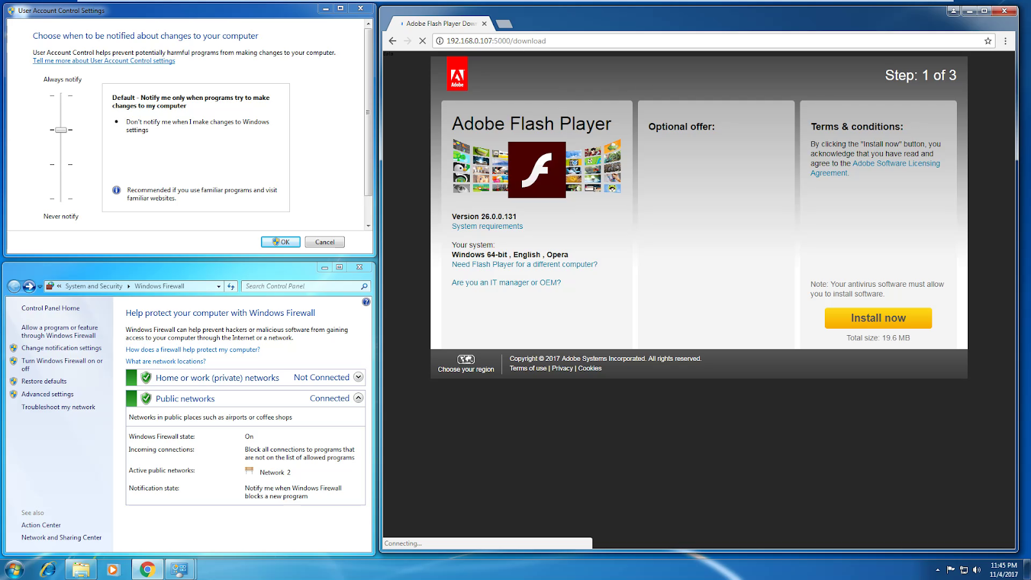
Task: Open the What are network locations link
Action: click(x=166, y=362)
